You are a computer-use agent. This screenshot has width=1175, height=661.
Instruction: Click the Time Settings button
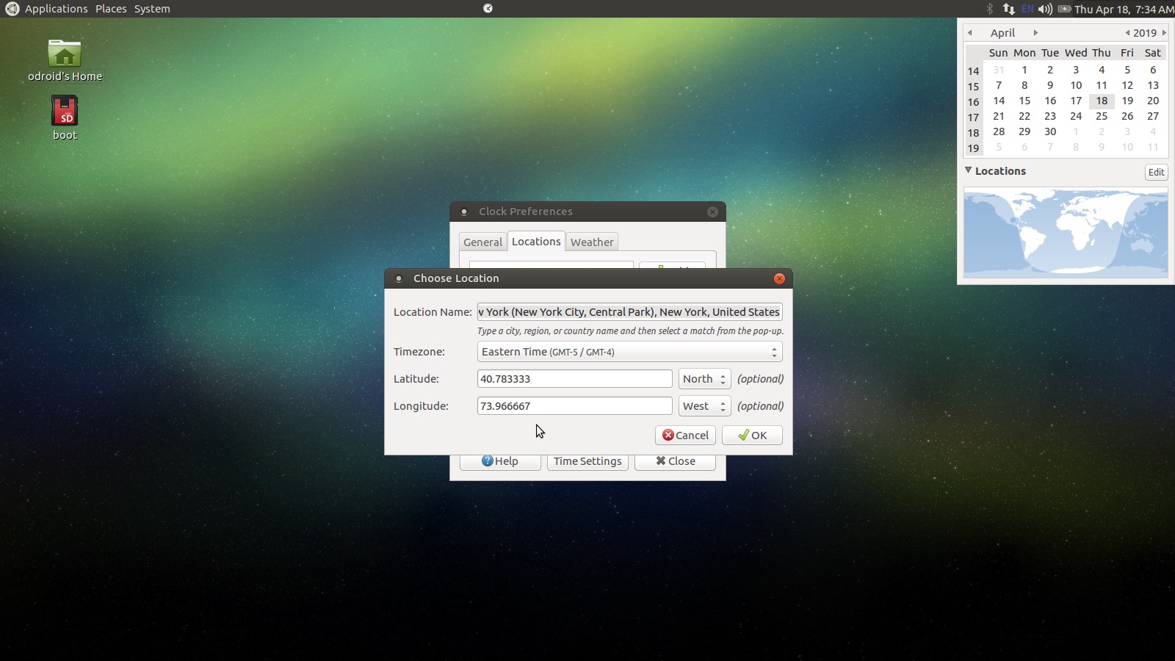click(x=587, y=461)
